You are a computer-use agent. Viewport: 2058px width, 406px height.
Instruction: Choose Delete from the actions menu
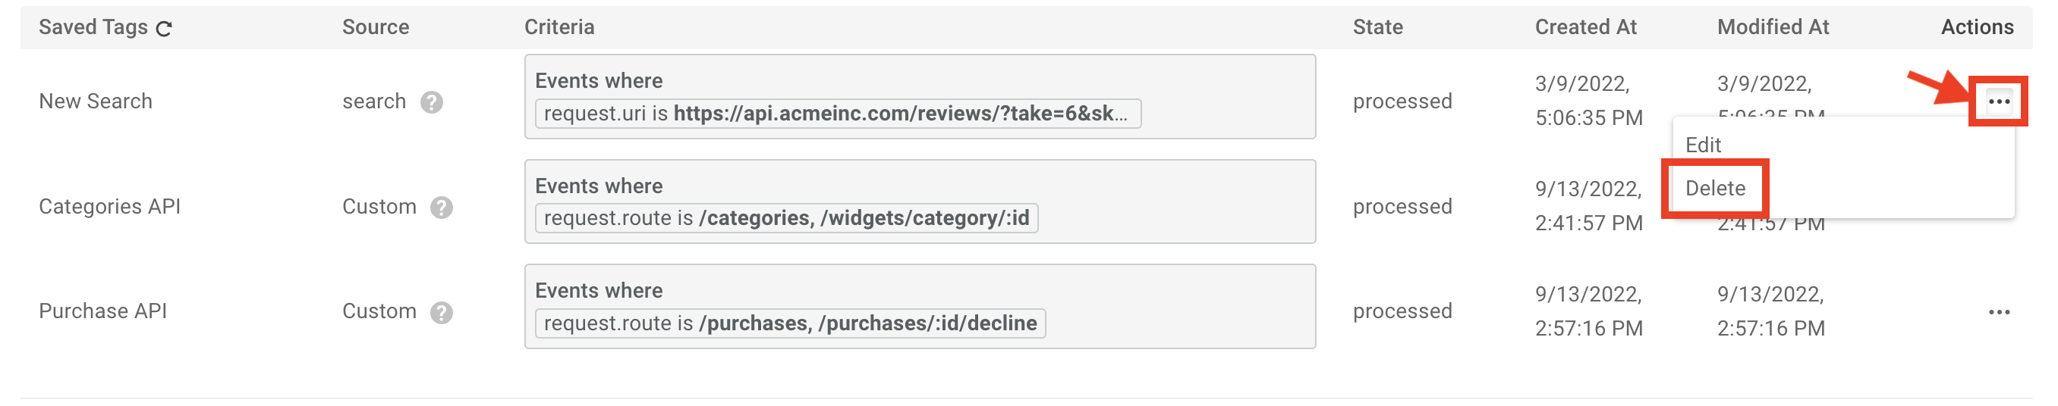tap(1714, 189)
